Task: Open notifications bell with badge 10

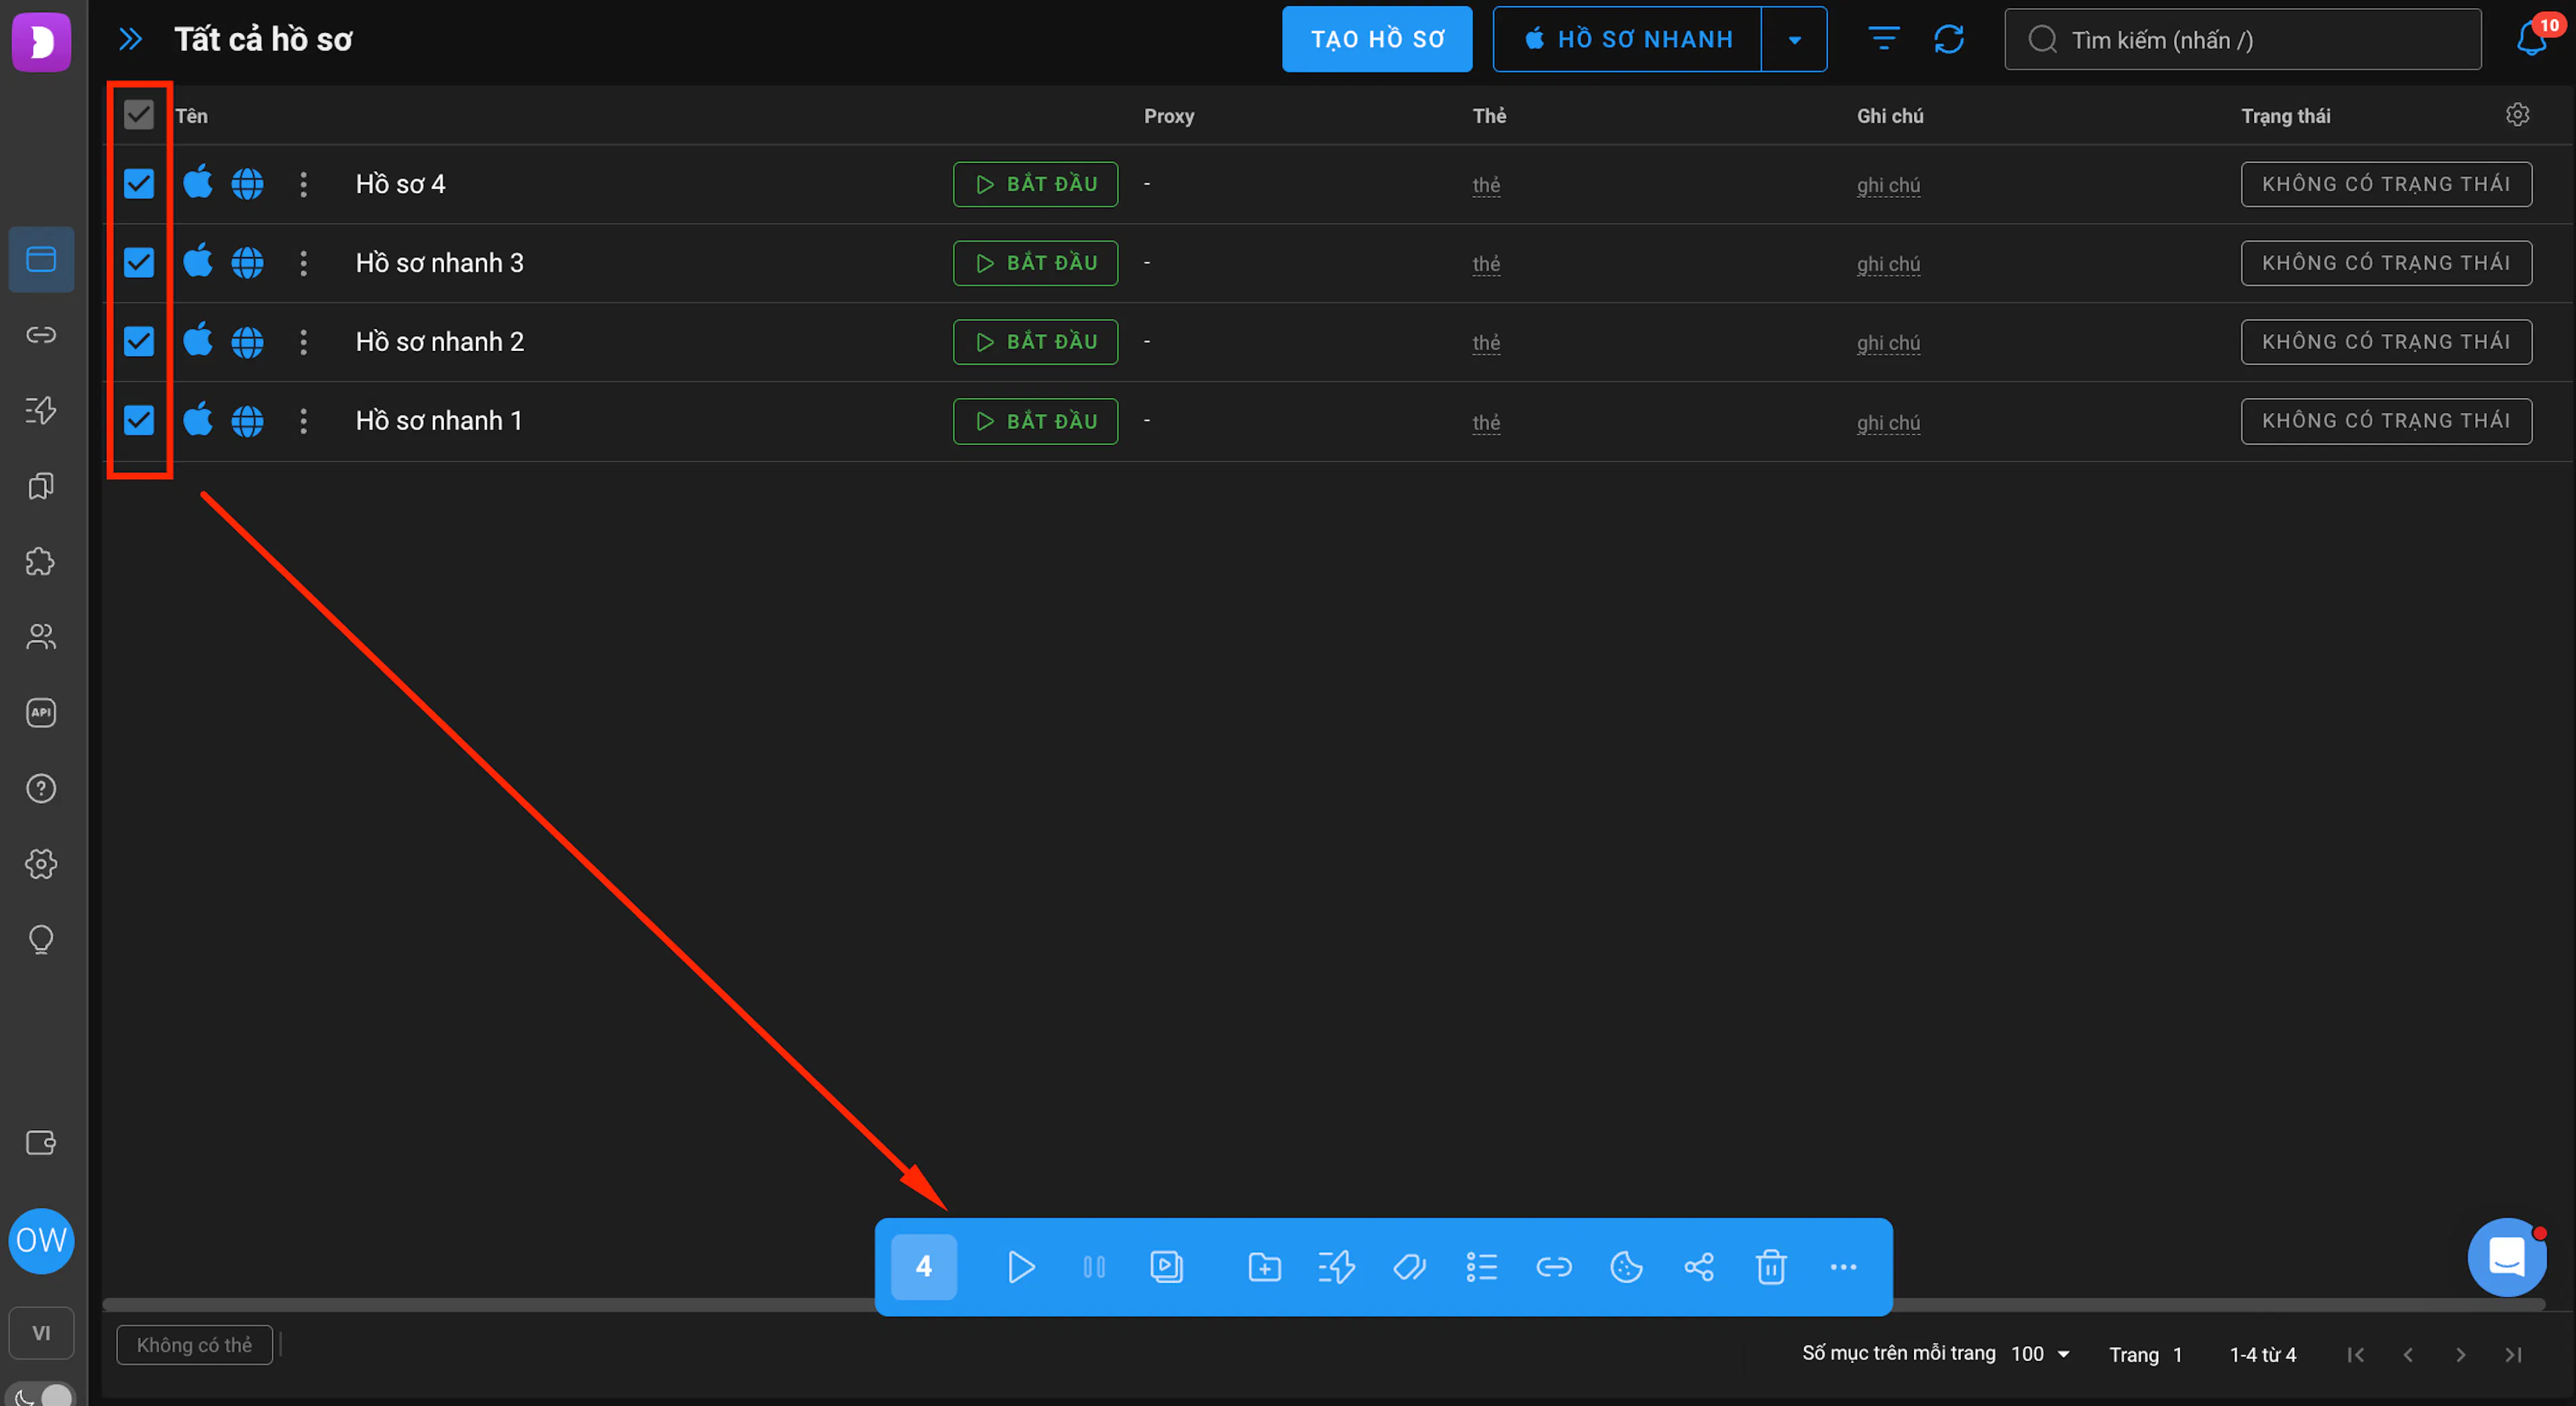Action: (2531, 39)
